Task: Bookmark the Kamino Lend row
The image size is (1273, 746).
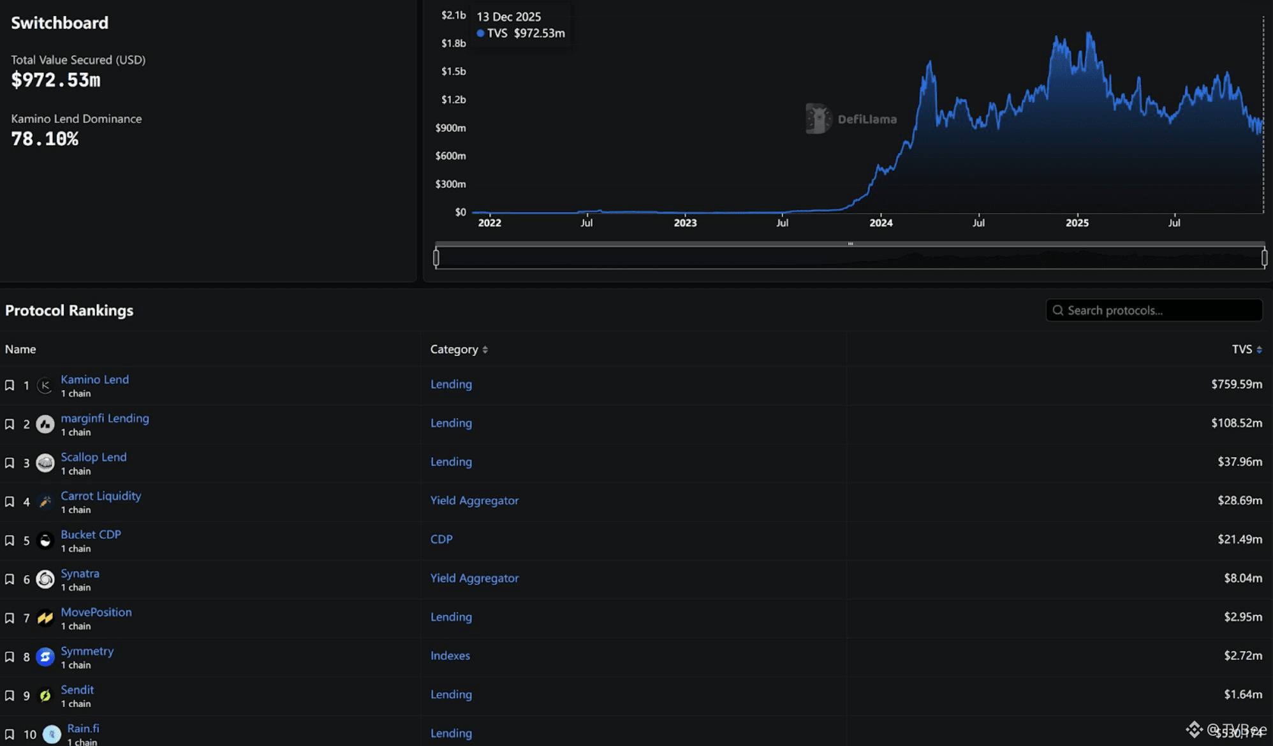Action: pos(10,385)
